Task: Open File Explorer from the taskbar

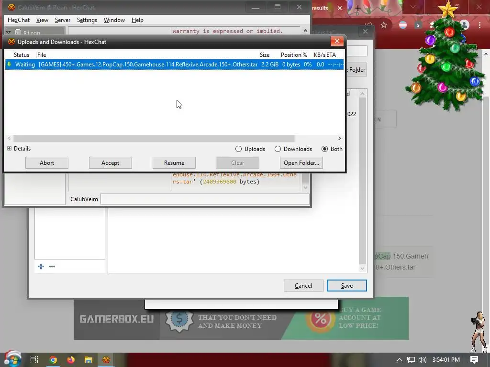Action: [89, 360]
